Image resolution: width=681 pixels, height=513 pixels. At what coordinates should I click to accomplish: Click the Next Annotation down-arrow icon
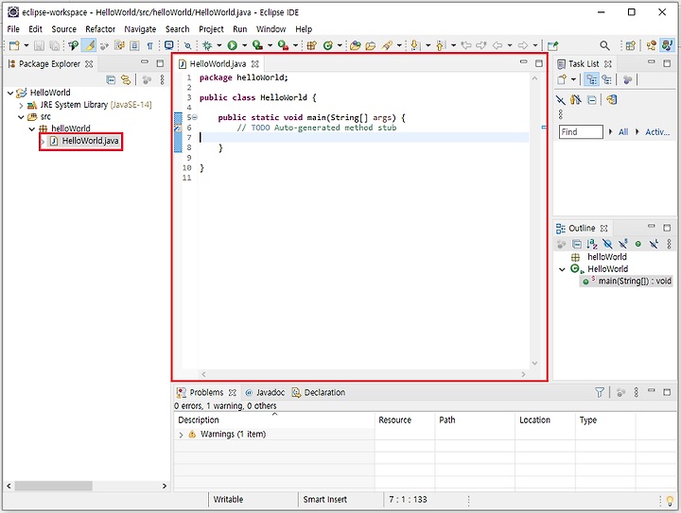pos(415,45)
